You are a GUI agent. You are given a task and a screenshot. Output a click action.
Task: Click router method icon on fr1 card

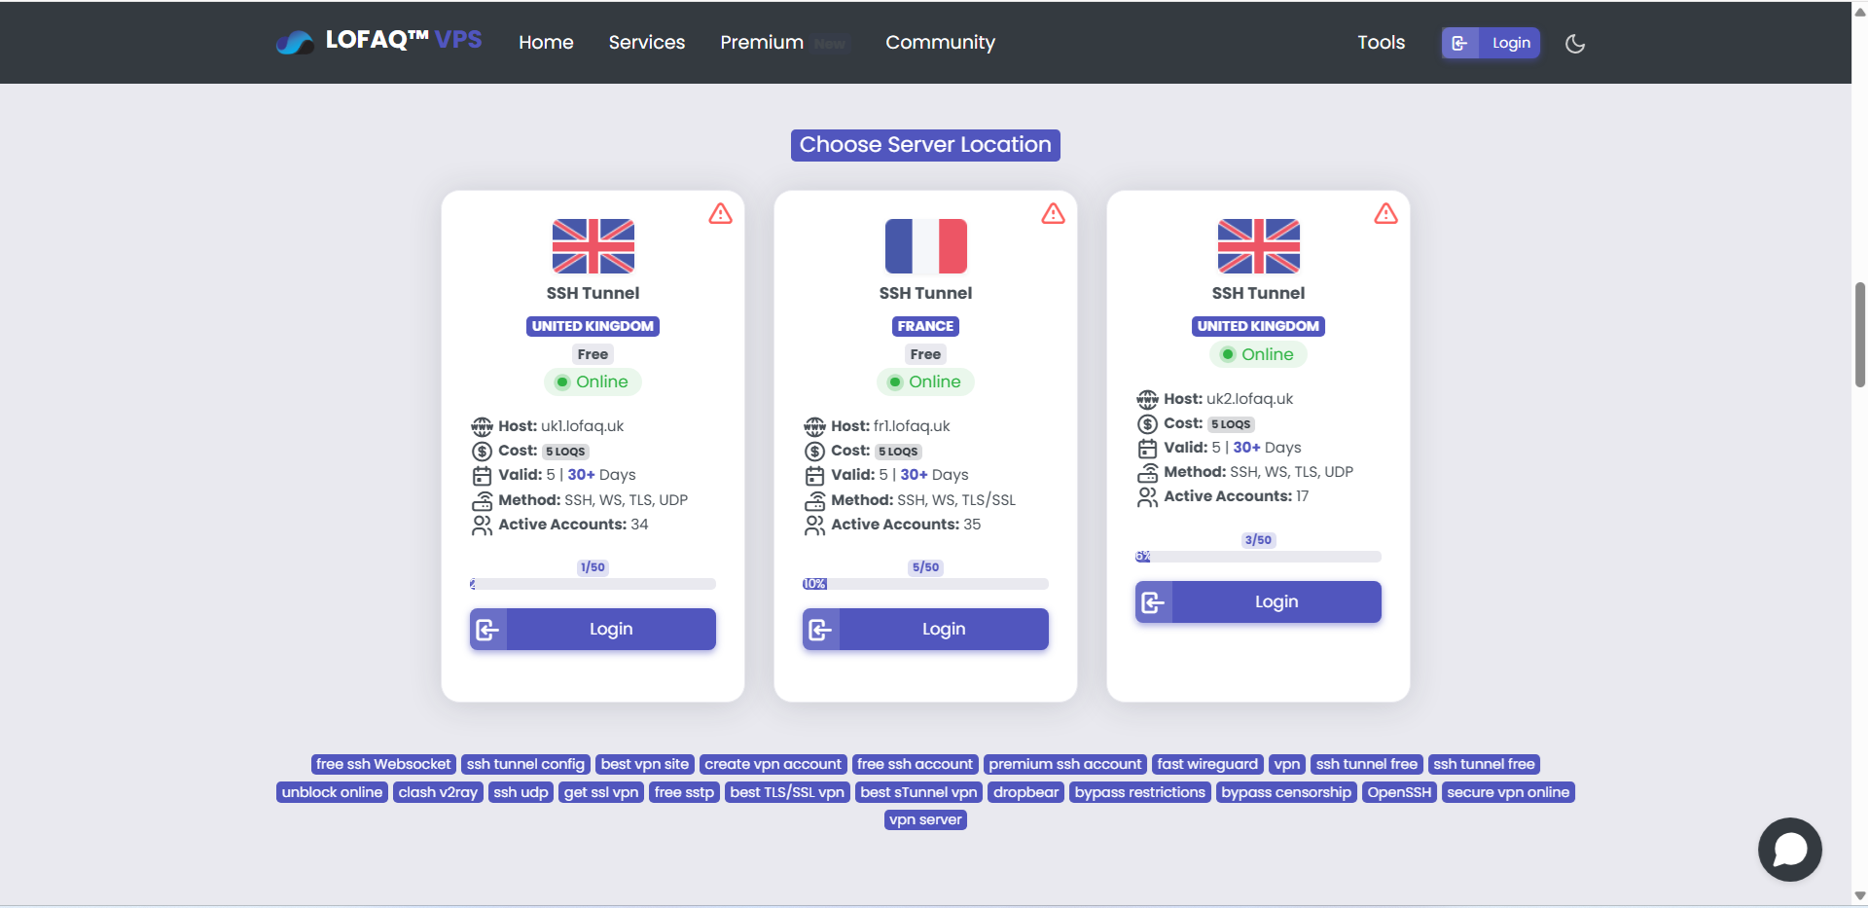pyautogui.click(x=814, y=500)
